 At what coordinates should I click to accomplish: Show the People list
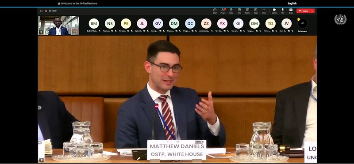pyautogui.click(x=223, y=11)
